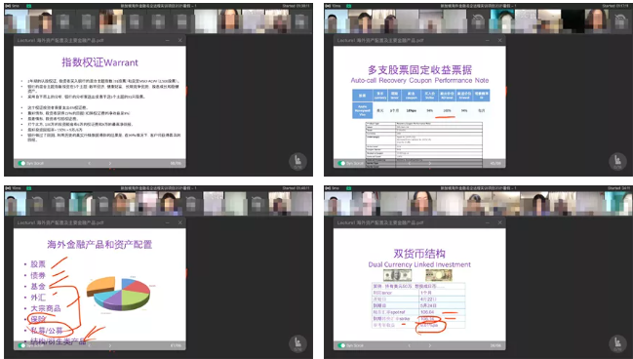This screenshot has width=633, height=359.
Task: Minimize the PDF viewer showing Warrant slide
Action: click(x=168, y=40)
